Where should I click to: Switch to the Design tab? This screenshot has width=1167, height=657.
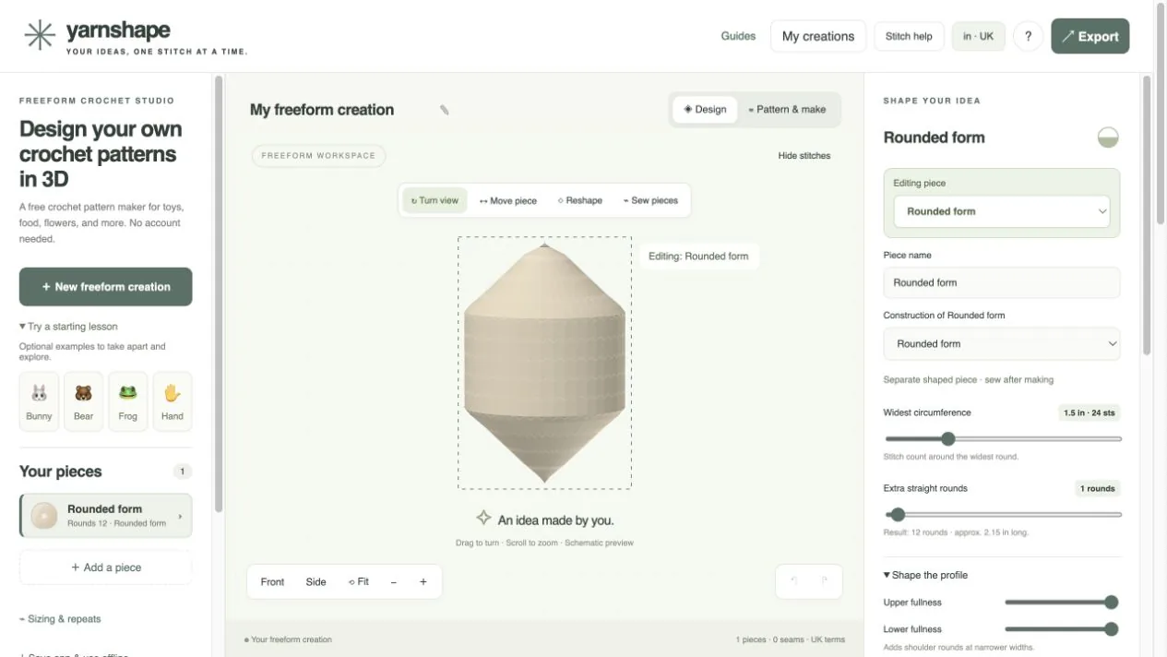[x=705, y=110]
